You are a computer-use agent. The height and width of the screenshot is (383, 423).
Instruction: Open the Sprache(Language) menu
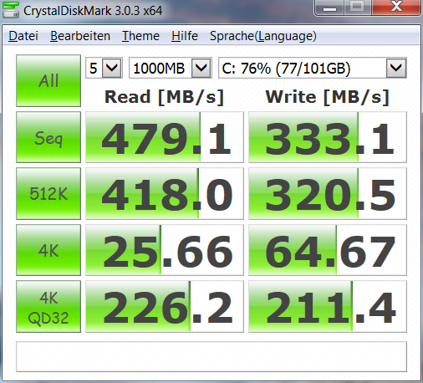tap(263, 36)
